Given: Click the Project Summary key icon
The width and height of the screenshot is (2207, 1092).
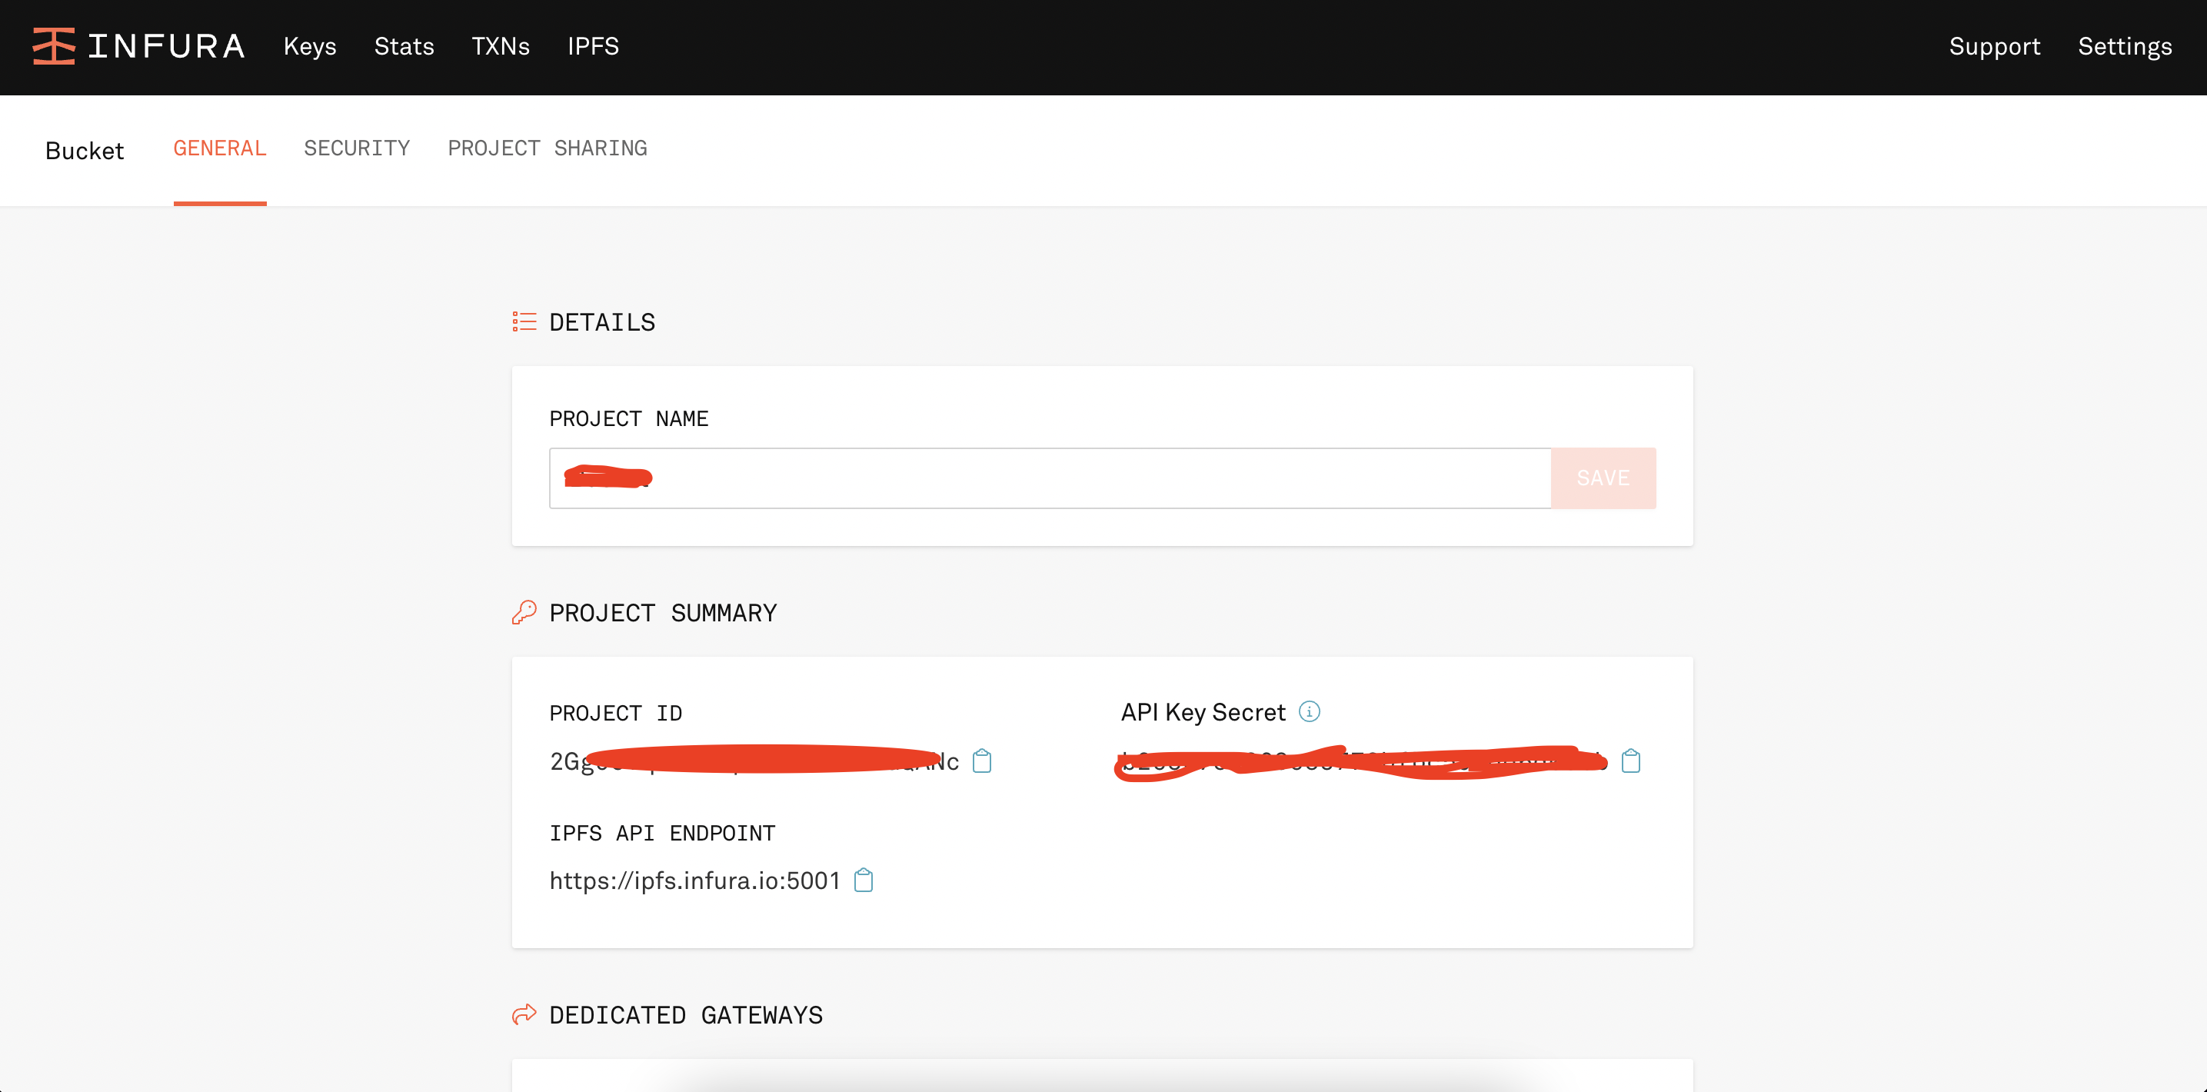Looking at the screenshot, I should tap(524, 612).
